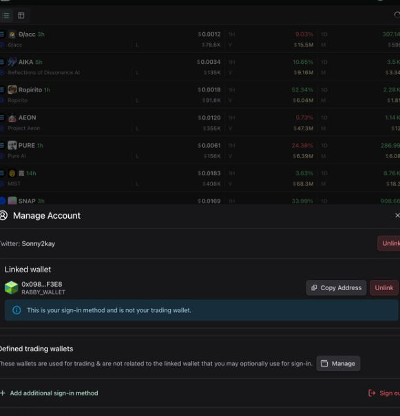Open the Ð/acc token avatar
Image resolution: width=400 pixels, height=416 pixels.
pos(12,34)
